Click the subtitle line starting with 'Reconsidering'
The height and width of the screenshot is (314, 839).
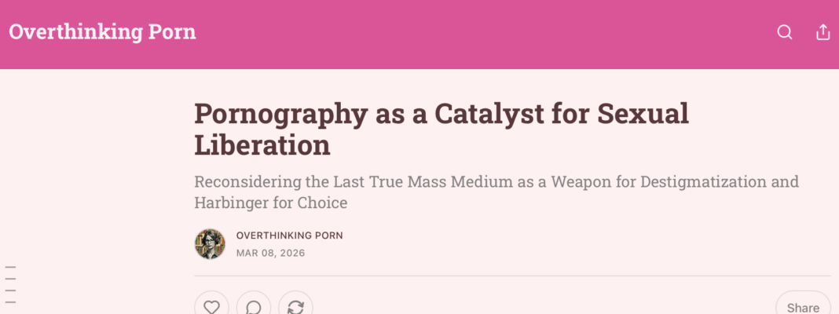pos(496,182)
